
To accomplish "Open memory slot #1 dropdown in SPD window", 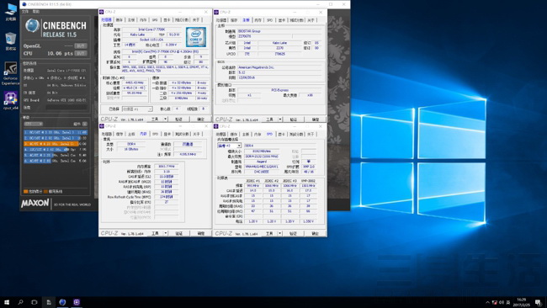I will pos(229,146).
